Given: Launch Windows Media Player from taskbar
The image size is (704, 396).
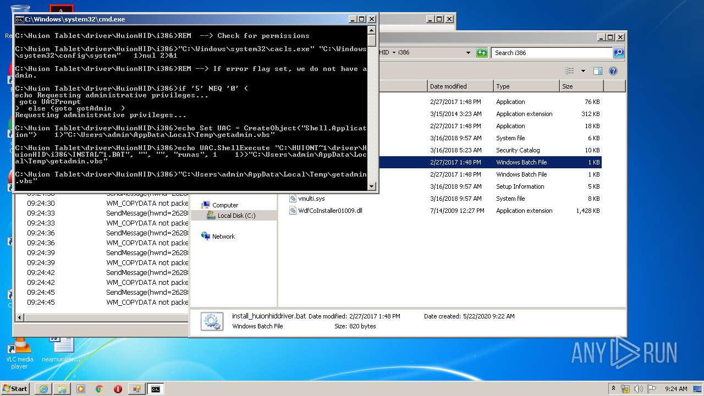Looking at the screenshot, I should pyautogui.click(x=81, y=389).
